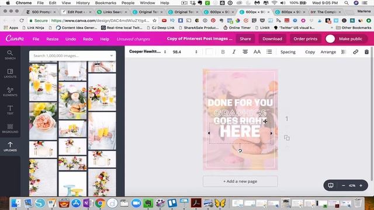Click the Undo button

71,39
